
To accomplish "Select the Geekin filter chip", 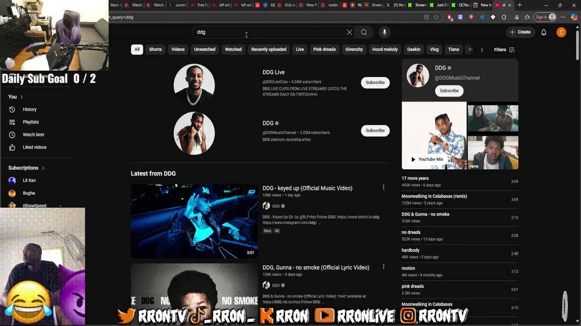I will click(x=414, y=49).
